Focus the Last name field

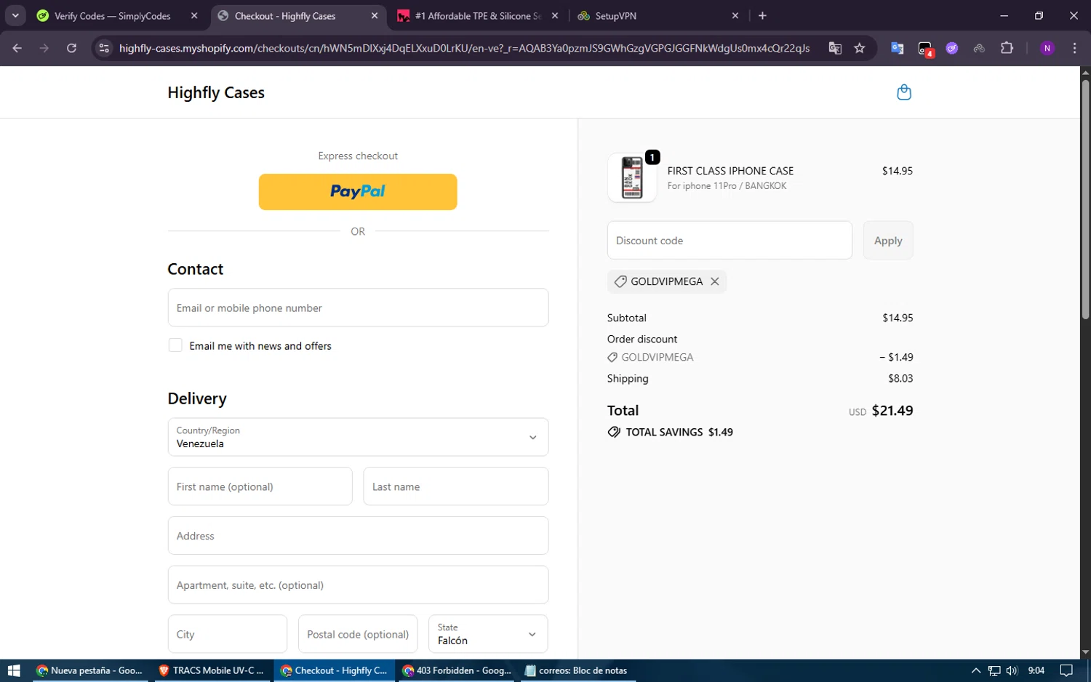click(x=456, y=486)
